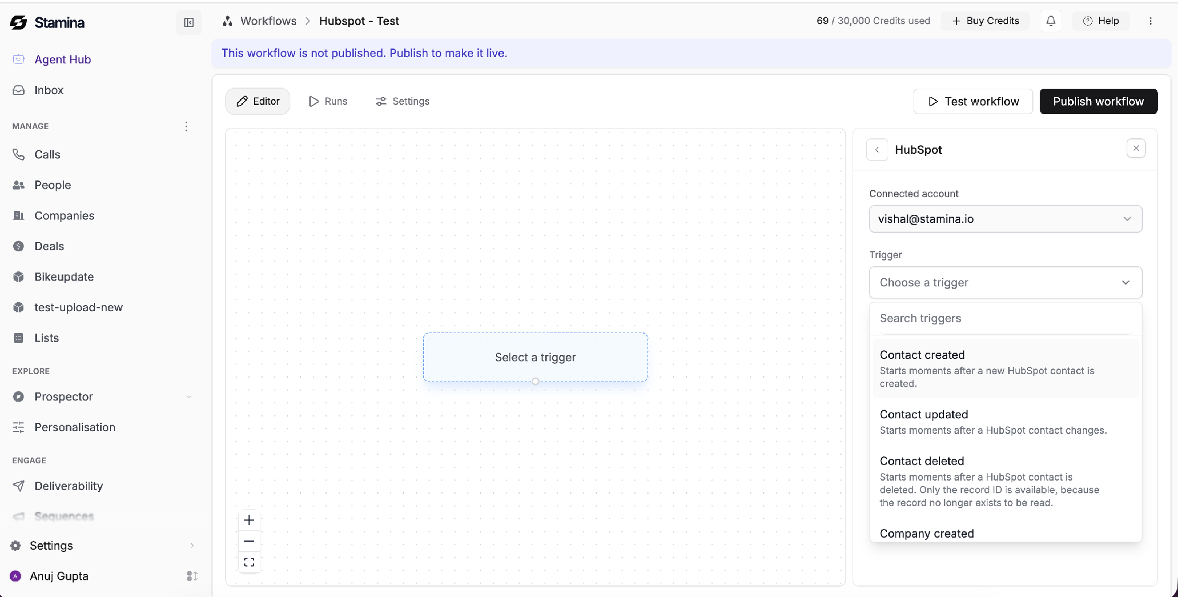1178x597 pixels.
Task: Click the Inbox tray icon
Action: click(x=18, y=90)
